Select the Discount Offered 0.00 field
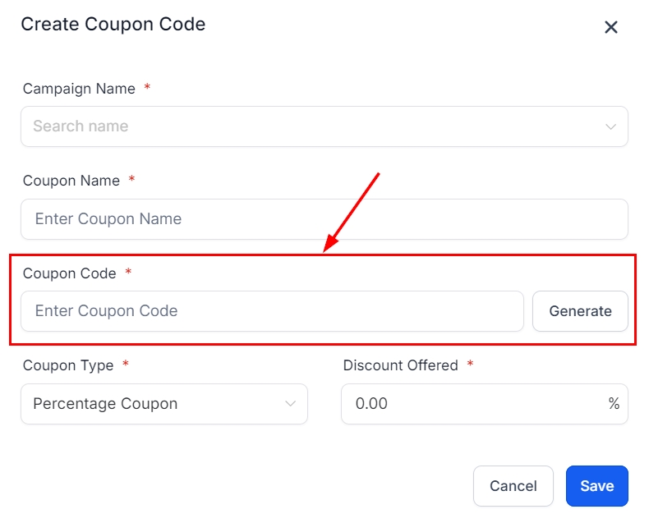The height and width of the screenshot is (523, 649). click(x=472, y=404)
